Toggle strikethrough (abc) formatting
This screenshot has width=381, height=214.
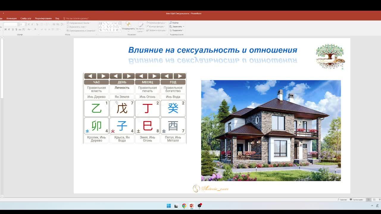point(20,29)
